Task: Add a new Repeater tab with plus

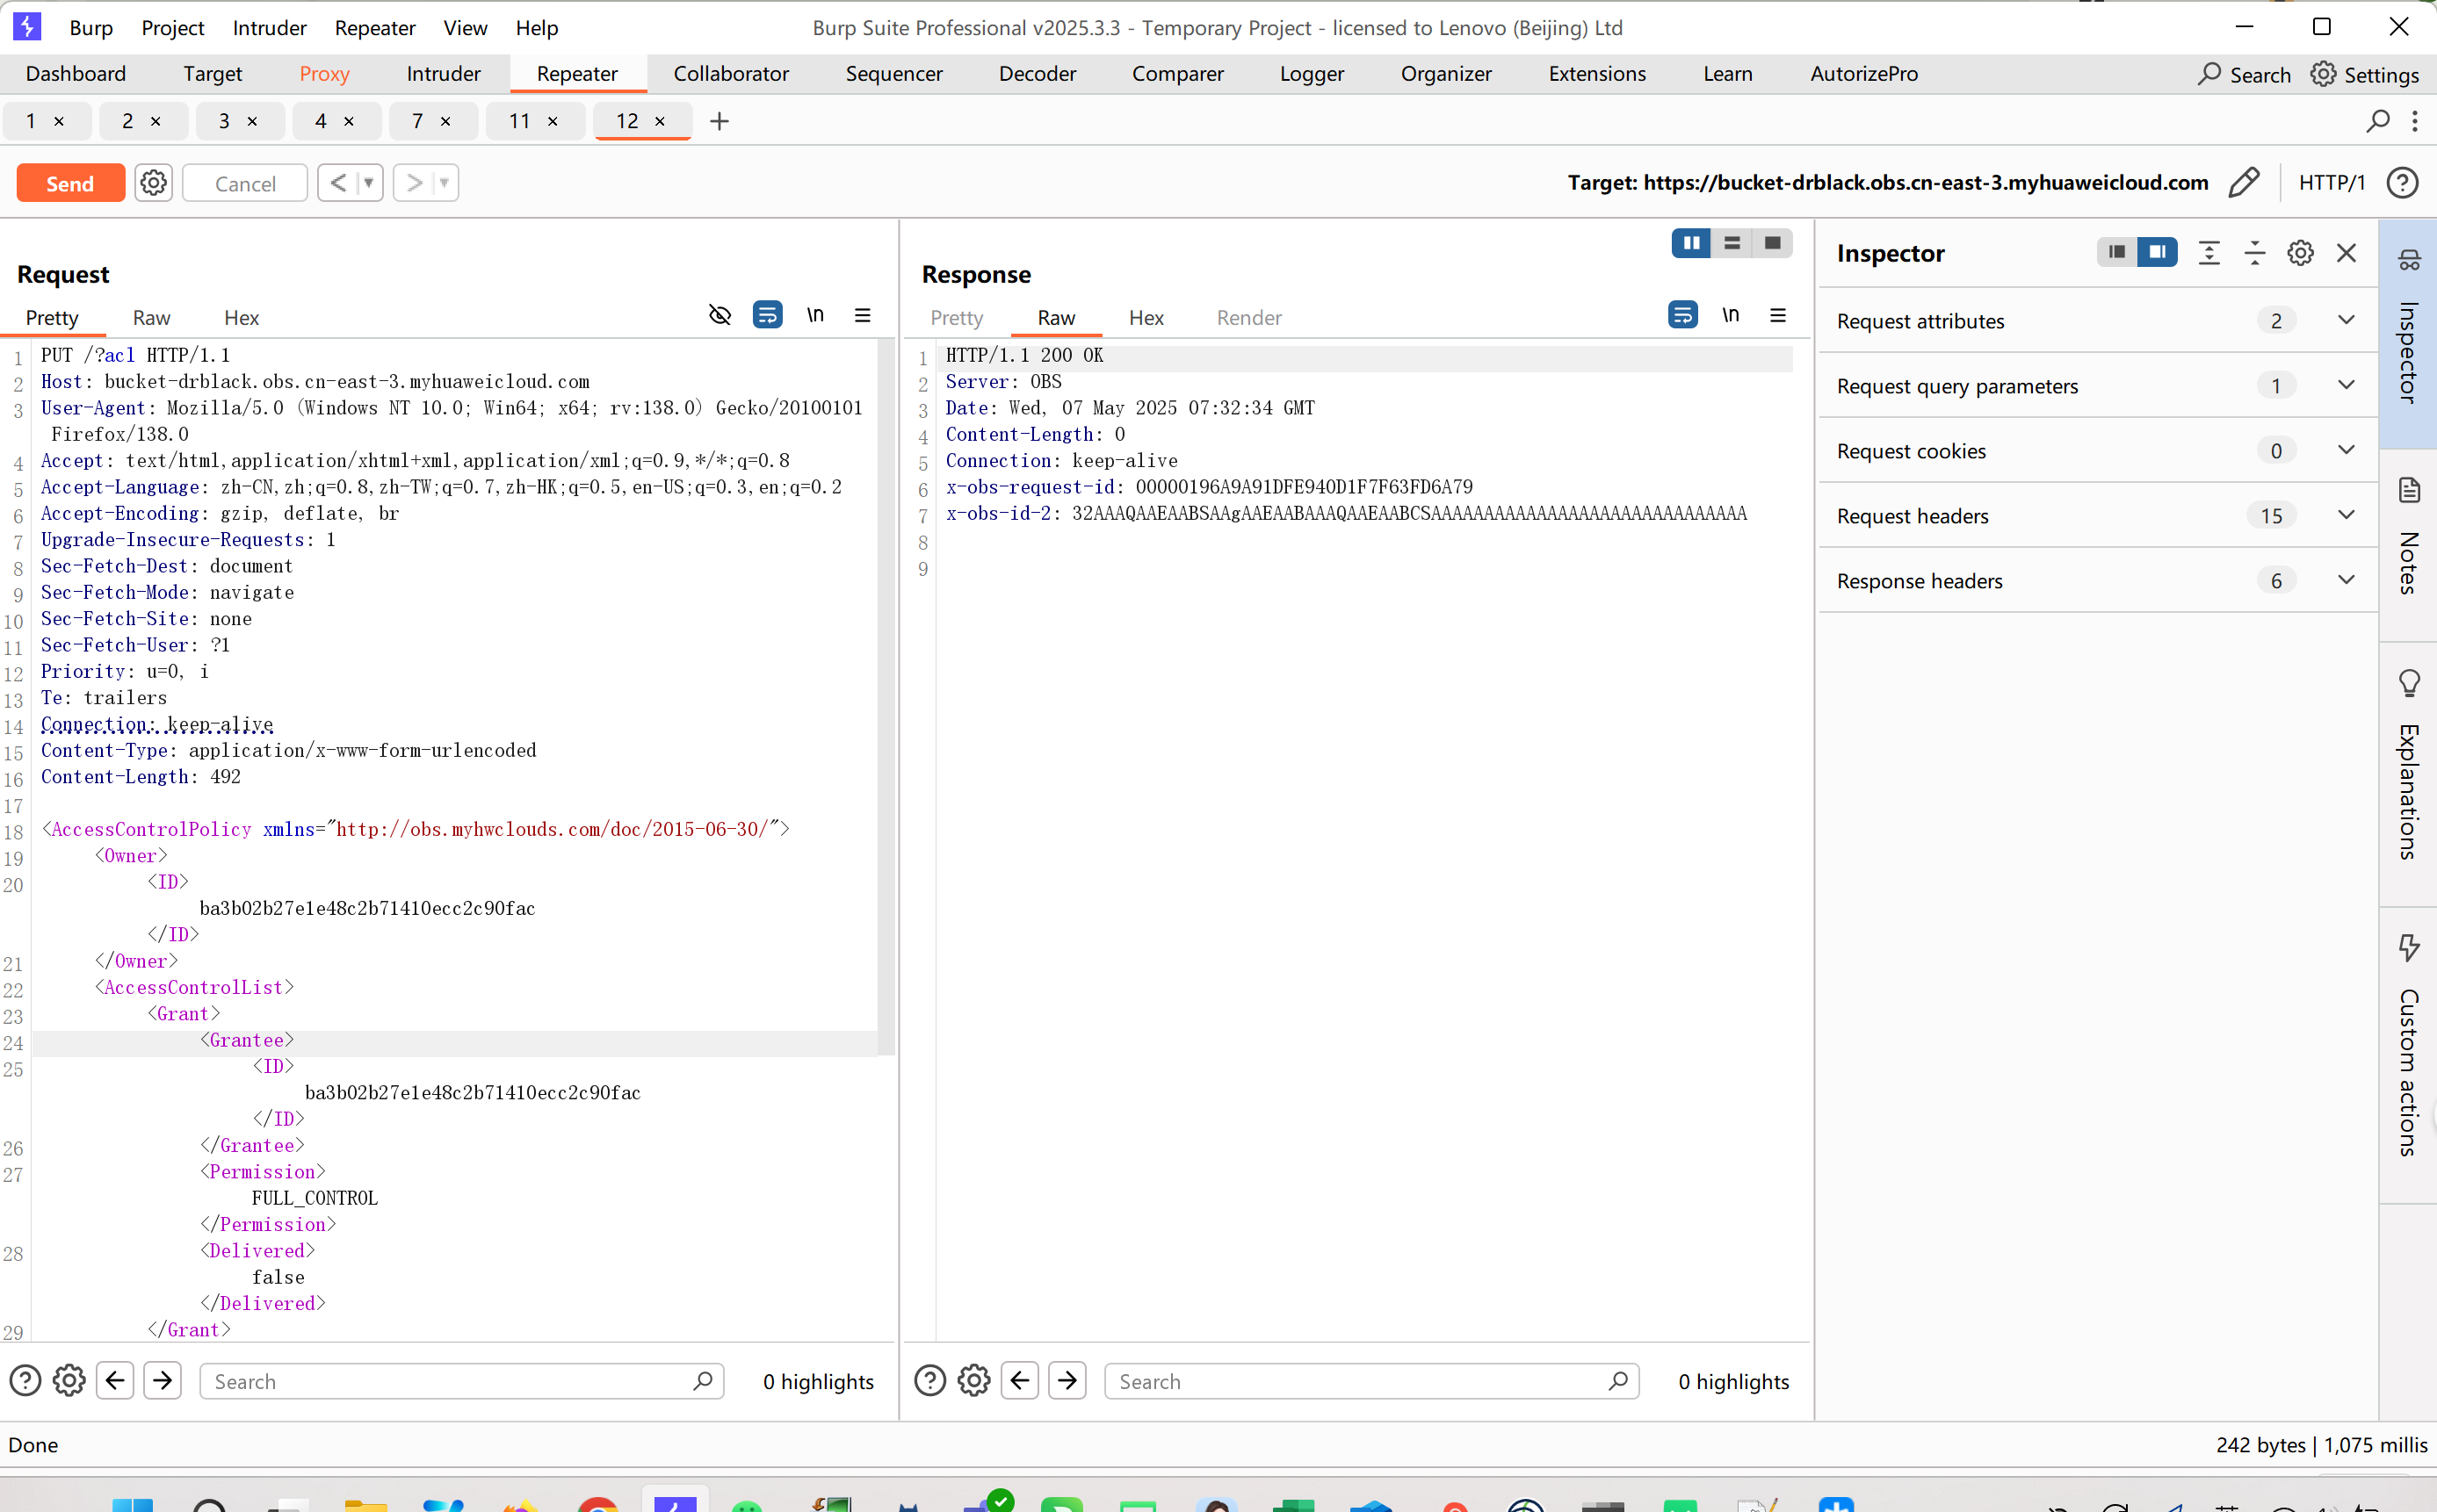Action: click(719, 121)
